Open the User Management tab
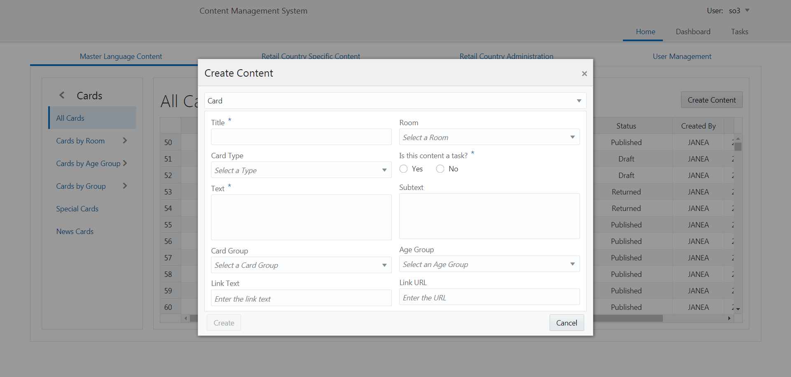The height and width of the screenshot is (377, 791). click(x=682, y=56)
